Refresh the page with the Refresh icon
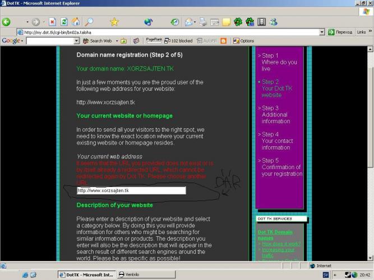This screenshot has height=280, width=374. point(64,22)
